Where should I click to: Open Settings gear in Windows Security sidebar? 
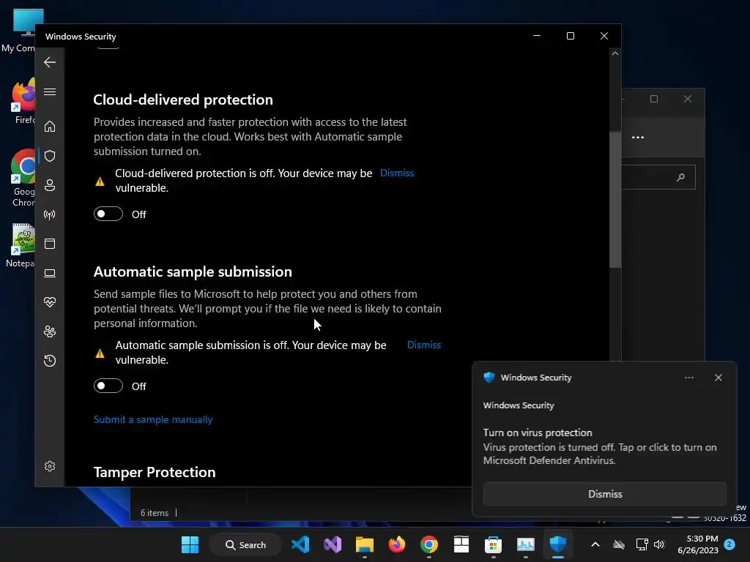point(50,466)
